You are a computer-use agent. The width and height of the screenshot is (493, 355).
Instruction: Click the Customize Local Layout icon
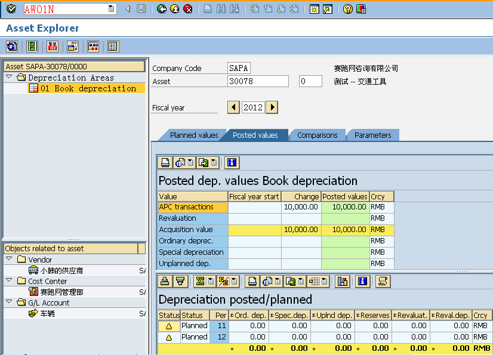361,9
